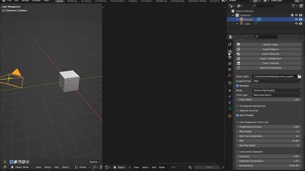
Task: Click the Camera data icon in outliner
Action: pos(259,19)
